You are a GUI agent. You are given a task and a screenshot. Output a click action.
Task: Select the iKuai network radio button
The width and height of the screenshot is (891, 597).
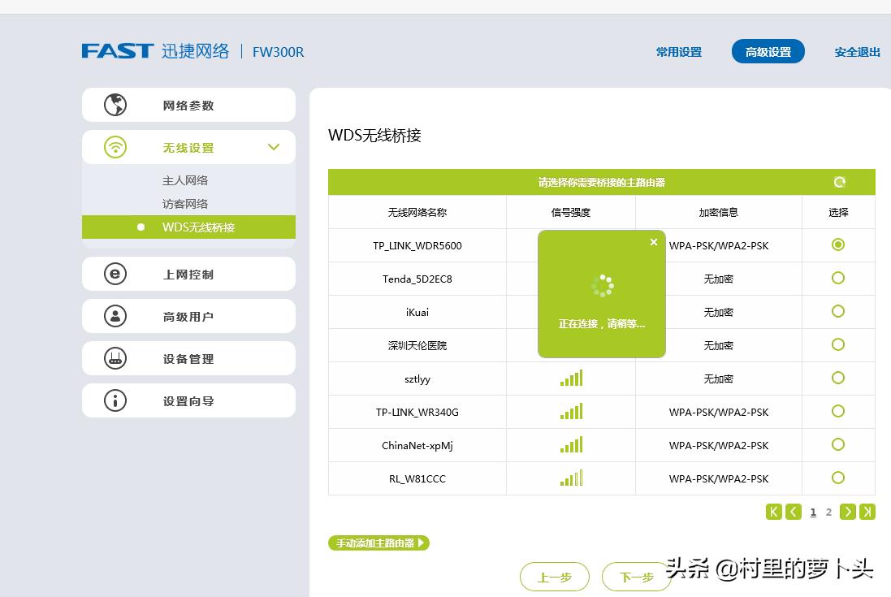838,311
